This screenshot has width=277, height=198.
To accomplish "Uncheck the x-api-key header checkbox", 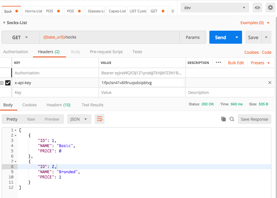I will tap(8, 83).
